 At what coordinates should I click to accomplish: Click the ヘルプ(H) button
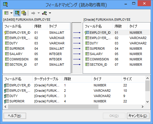pyautogui.click(x=15, y=116)
